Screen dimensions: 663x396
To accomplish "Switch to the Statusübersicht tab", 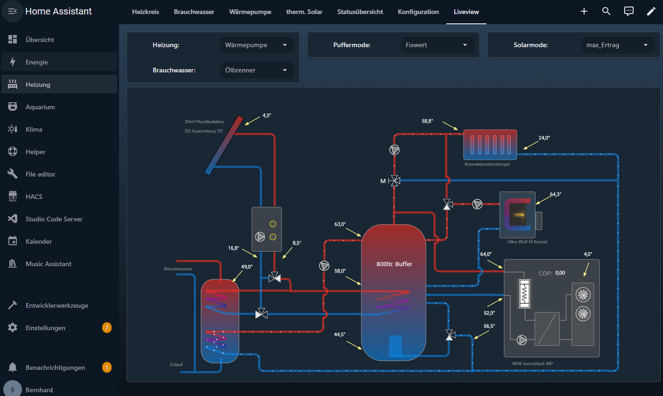I will (360, 12).
